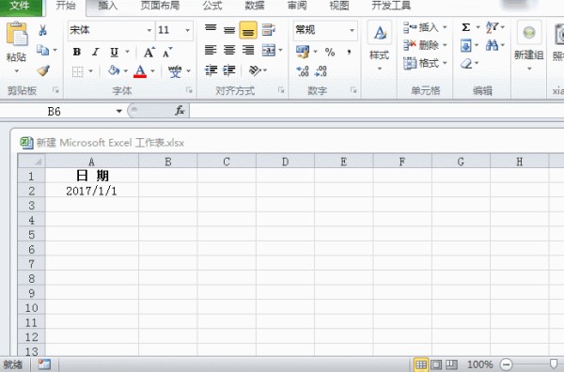
Task: Open the 文件 file menu
Action: [20, 6]
